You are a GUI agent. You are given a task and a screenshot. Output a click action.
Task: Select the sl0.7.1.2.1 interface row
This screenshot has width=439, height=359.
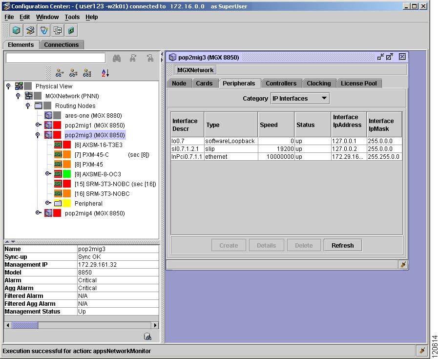point(287,148)
